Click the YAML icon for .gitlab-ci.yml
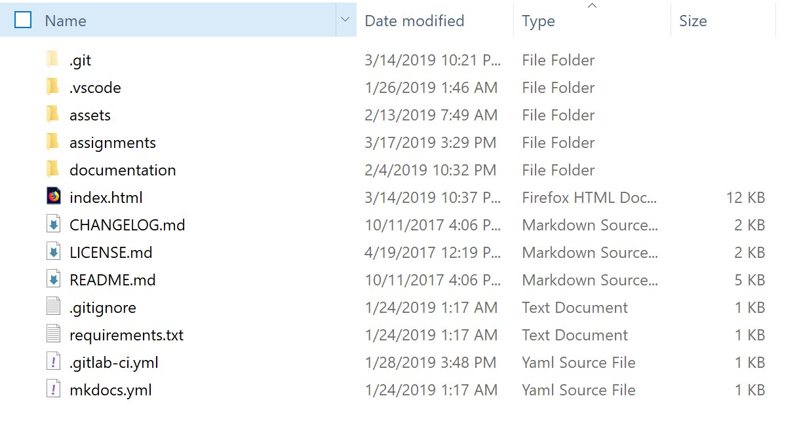This screenshot has height=432, width=801. 54,362
